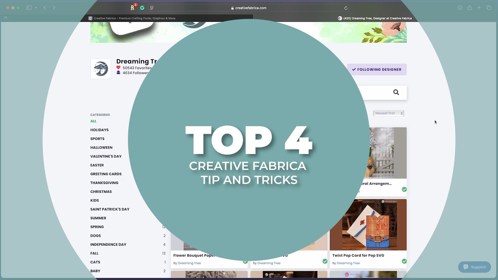Switch to the Dreaming Tree Designer tab
The width and height of the screenshot is (498, 280).
(x=375, y=18)
